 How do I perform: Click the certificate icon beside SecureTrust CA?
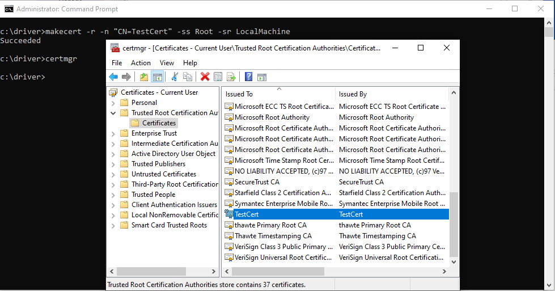pyautogui.click(x=229, y=182)
